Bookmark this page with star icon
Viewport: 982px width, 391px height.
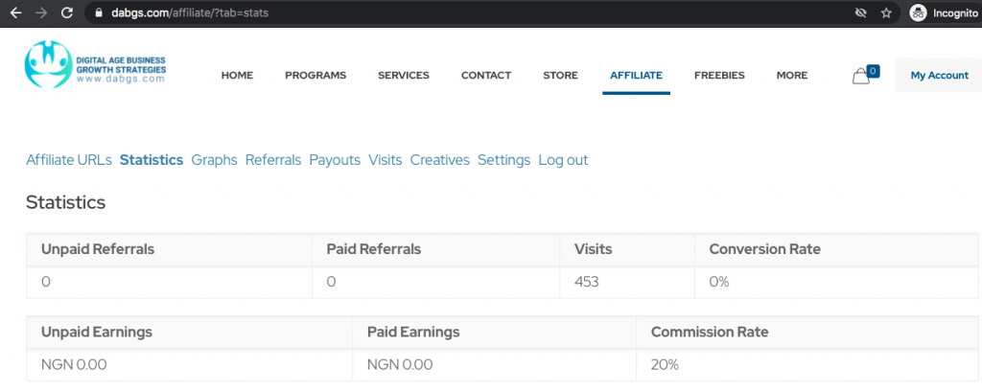pos(886,12)
